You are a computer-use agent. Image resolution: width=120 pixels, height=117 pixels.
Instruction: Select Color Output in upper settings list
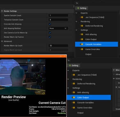[x=91, y=39]
